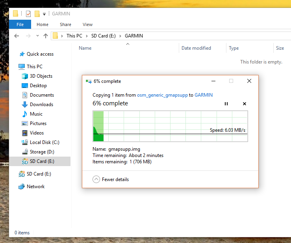
Task: Expand the chevron after SD Card (E:) in address bar
Action: pos(120,36)
